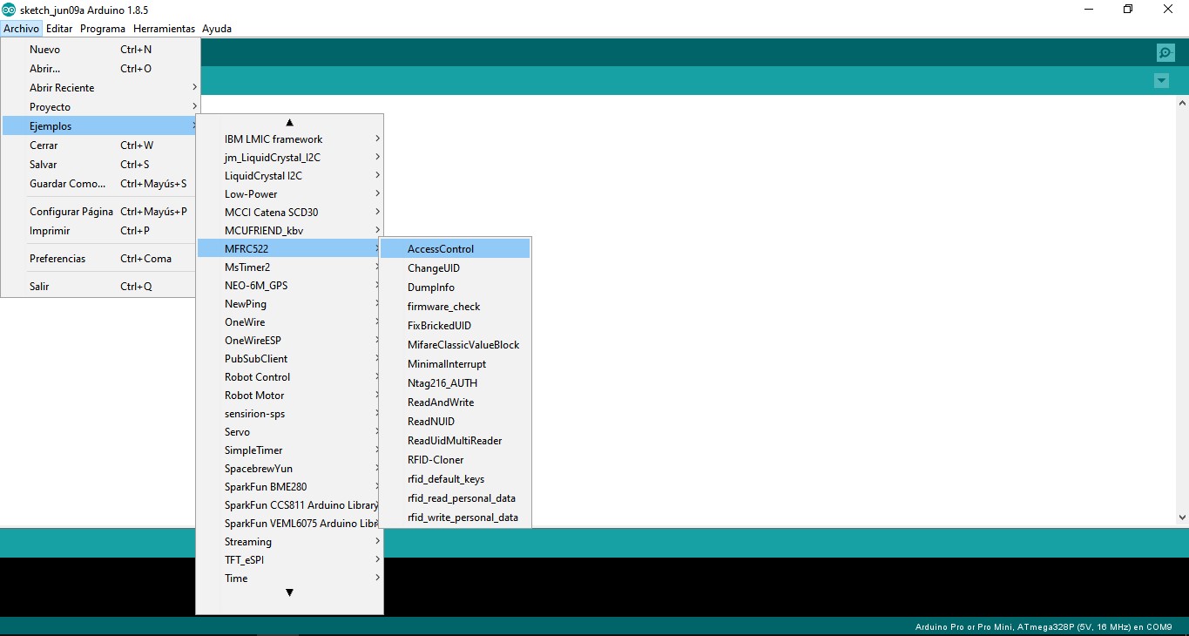This screenshot has width=1189, height=636.
Task: Show SparkFun CCS811 Arduino Library examples
Action: click(x=289, y=505)
